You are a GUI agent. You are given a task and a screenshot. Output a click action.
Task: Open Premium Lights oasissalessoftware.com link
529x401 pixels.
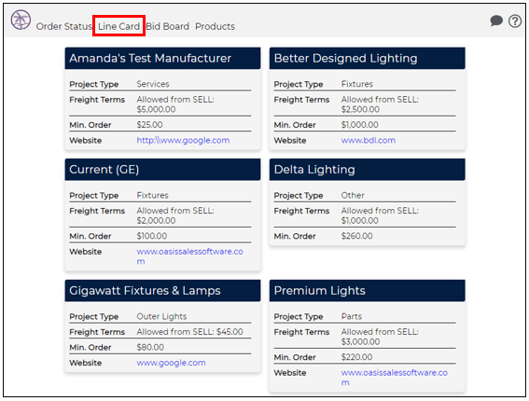pos(394,378)
